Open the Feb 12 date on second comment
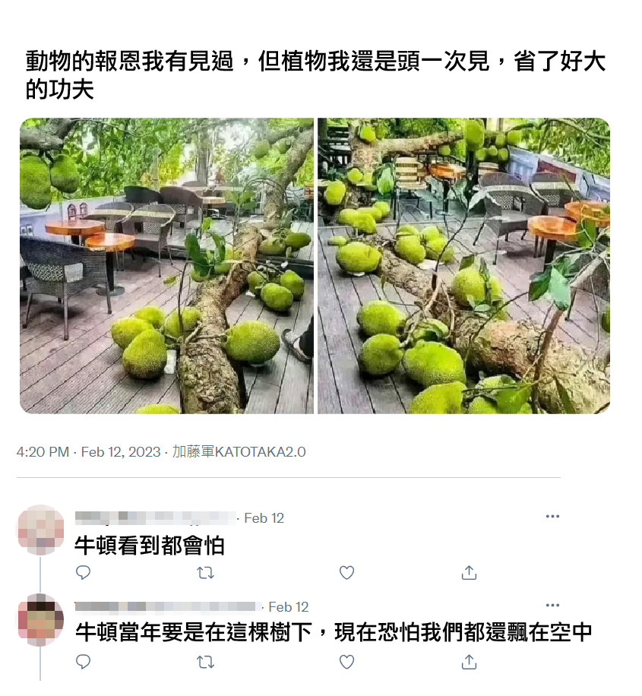 (288, 607)
